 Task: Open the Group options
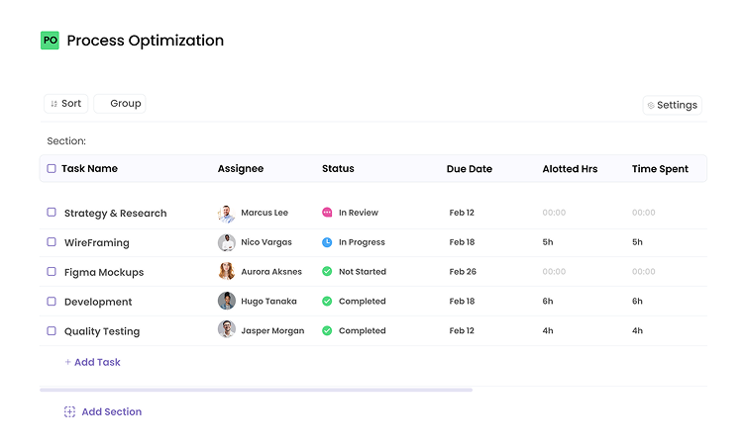[x=120, y=104]
